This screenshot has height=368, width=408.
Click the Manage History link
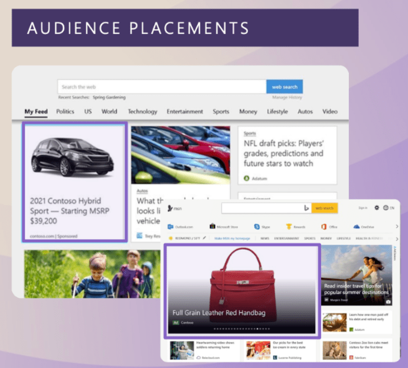[287, 98]
